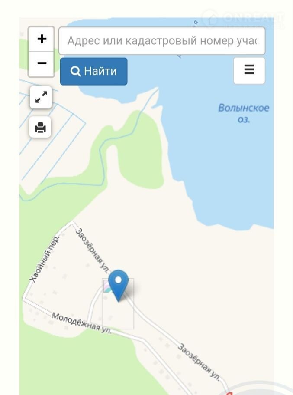Zoom in with the plus button

(x=42, y=39)
